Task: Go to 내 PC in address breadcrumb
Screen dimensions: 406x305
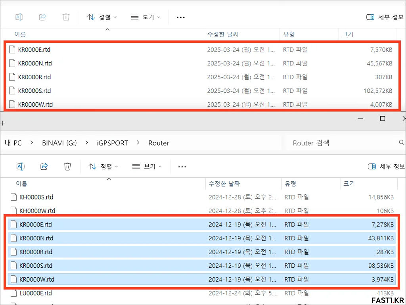Action: [13, 143]
